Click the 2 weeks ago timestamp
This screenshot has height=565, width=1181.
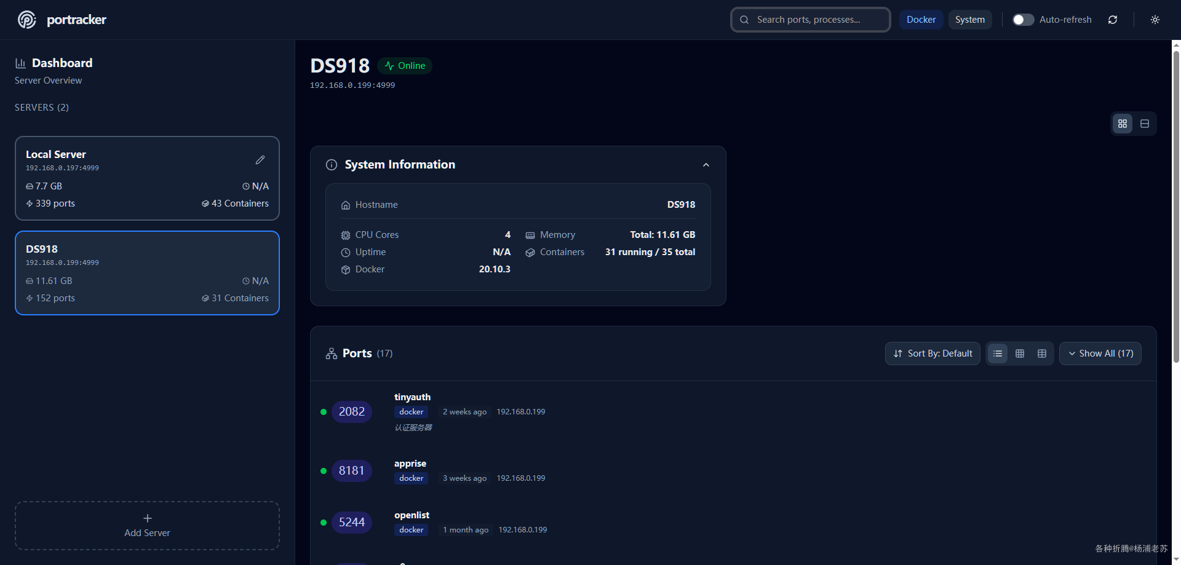click(x=464, y=412)
